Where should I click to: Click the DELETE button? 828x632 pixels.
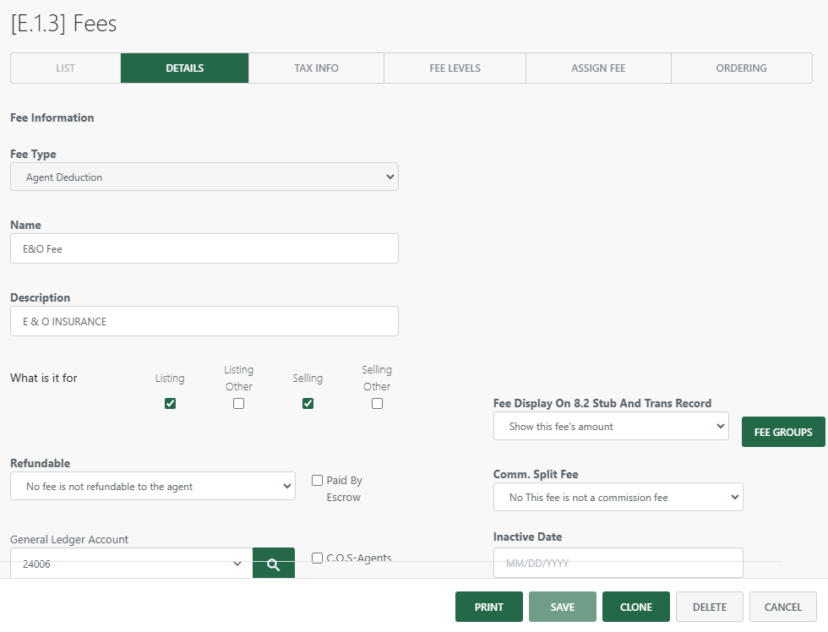(x=709, y=607)
